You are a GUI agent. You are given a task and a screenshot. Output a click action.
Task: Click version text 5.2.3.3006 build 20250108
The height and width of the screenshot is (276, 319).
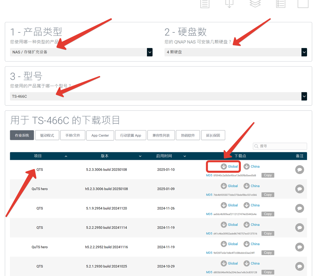click(x=107, y=170)
